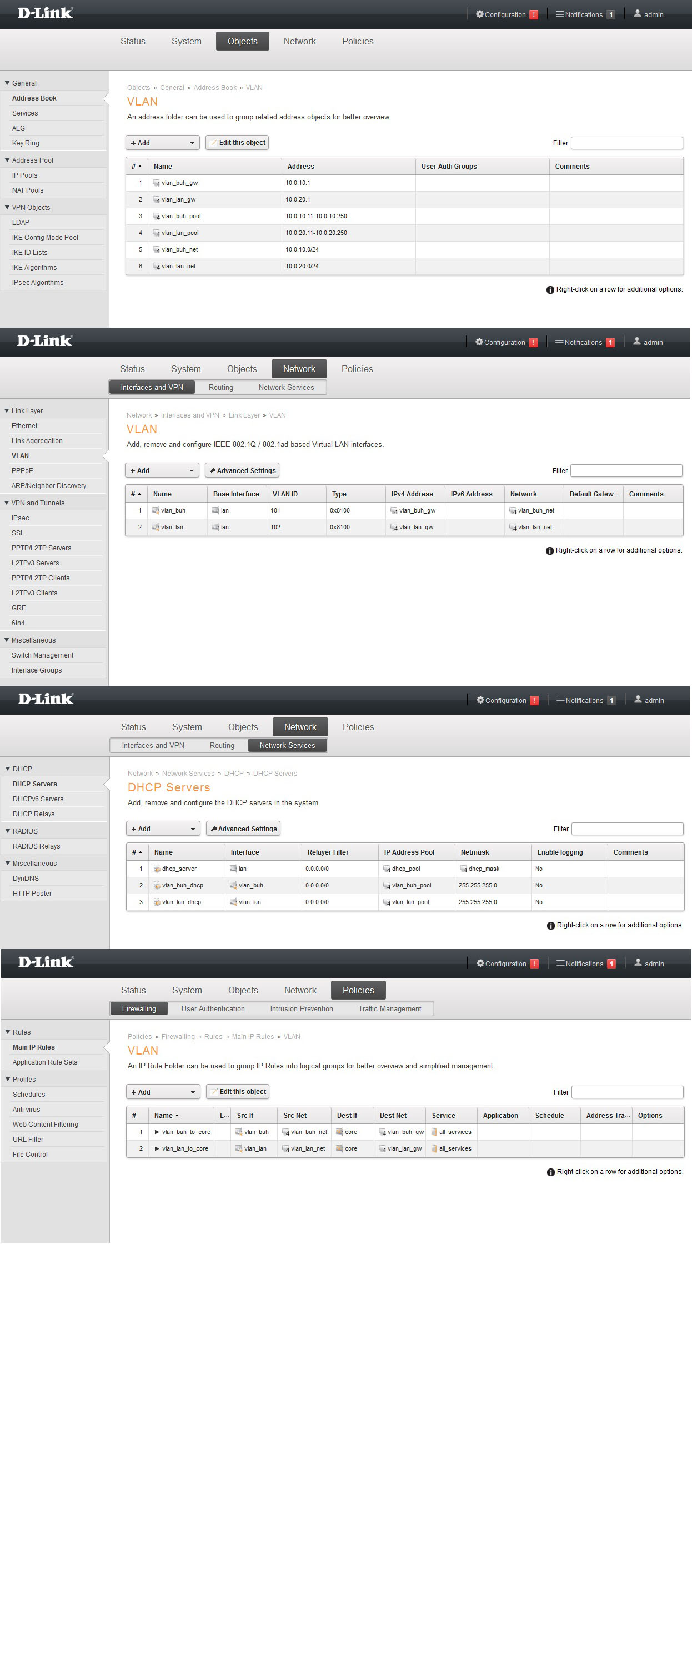Click the vlan_buh_gw IPv4 address icon in VLAN interfaces
692x1666 pixels.
(394, 510)
